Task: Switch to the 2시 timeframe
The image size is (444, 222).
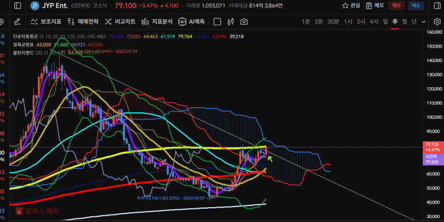Action: [361, 22]
